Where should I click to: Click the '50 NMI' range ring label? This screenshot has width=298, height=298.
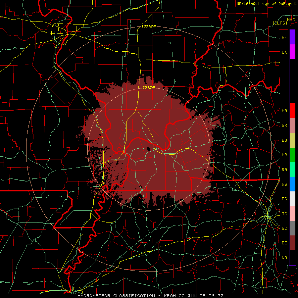(x=149, y=87)
